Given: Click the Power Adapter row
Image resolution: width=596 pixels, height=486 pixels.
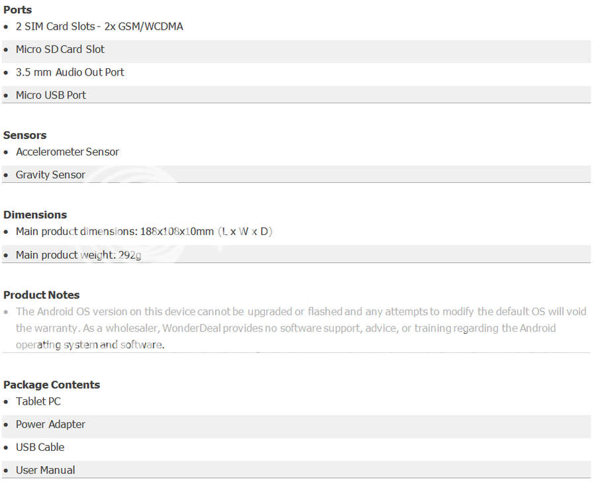Looking at the screenshot, I should 296,426.
